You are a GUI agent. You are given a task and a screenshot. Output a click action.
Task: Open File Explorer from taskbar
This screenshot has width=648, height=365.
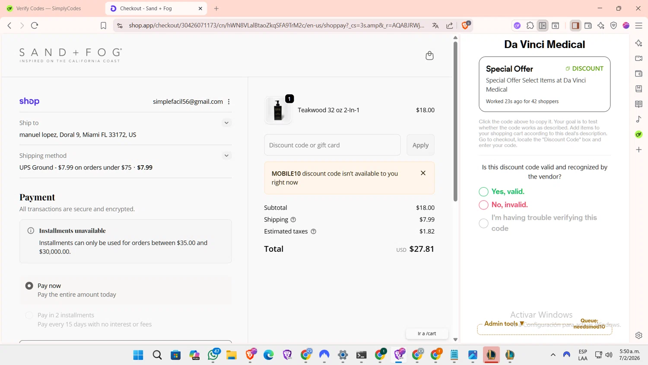(232, 355)
